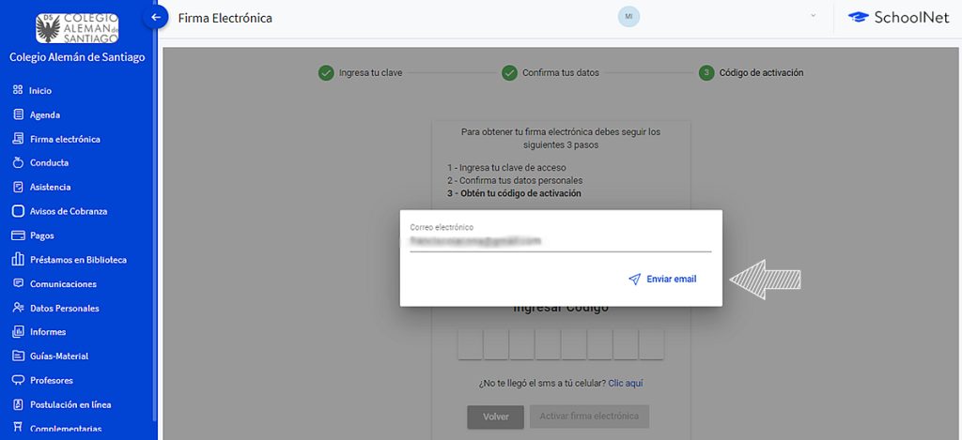962x440 pixels.
Task: Click the Conducta icon in sidebar
Action: [x=18, y=163]
